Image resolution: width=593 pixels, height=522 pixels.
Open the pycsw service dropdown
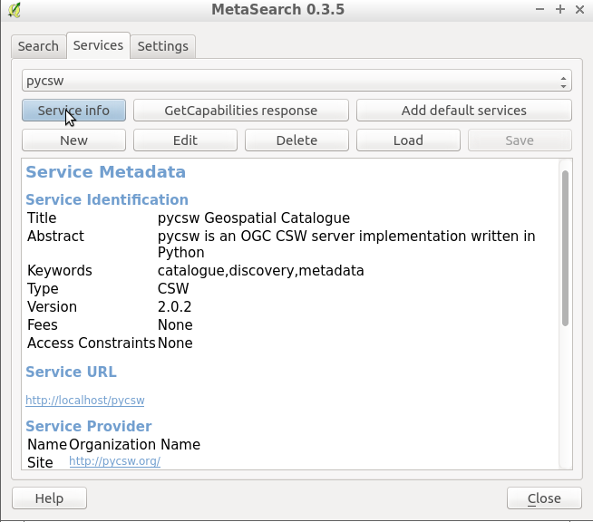[x=296, y=81]
